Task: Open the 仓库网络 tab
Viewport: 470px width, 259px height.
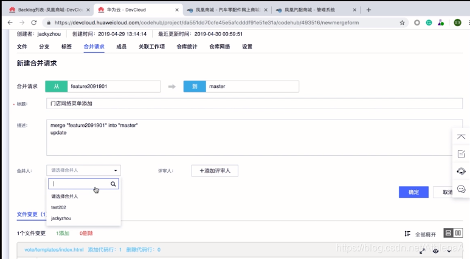Action: 219,47
